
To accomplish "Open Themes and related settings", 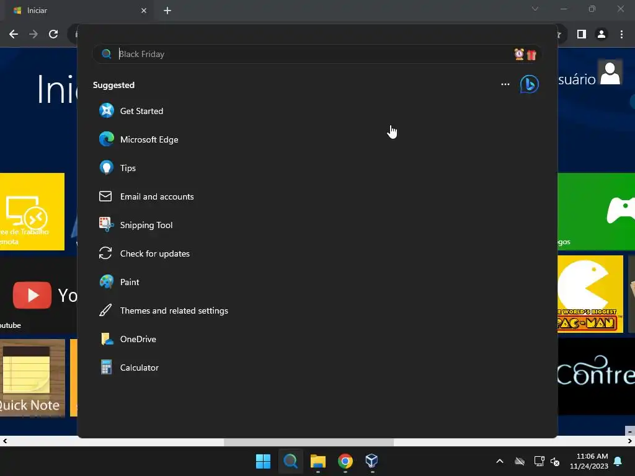I will 164,311.
